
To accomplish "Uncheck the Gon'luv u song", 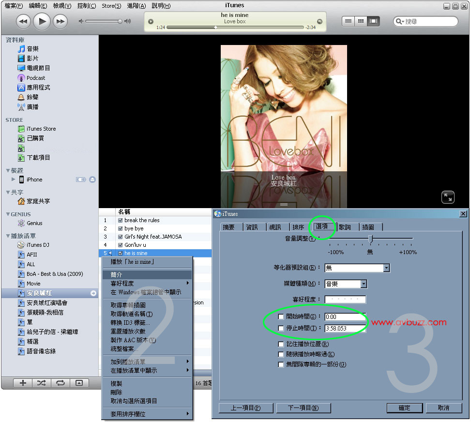I will pyautogui.click(x=120, y=245).
